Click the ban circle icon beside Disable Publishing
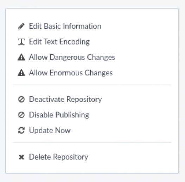Viewport: 185px width, 182px height. pyautogui.click(x=21, y=115)
